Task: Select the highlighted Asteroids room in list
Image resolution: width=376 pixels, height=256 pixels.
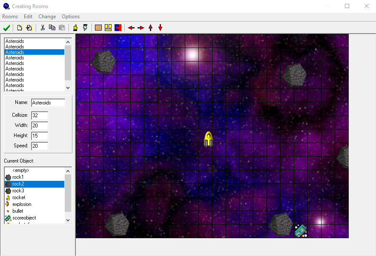Action: tap(34, 52)
